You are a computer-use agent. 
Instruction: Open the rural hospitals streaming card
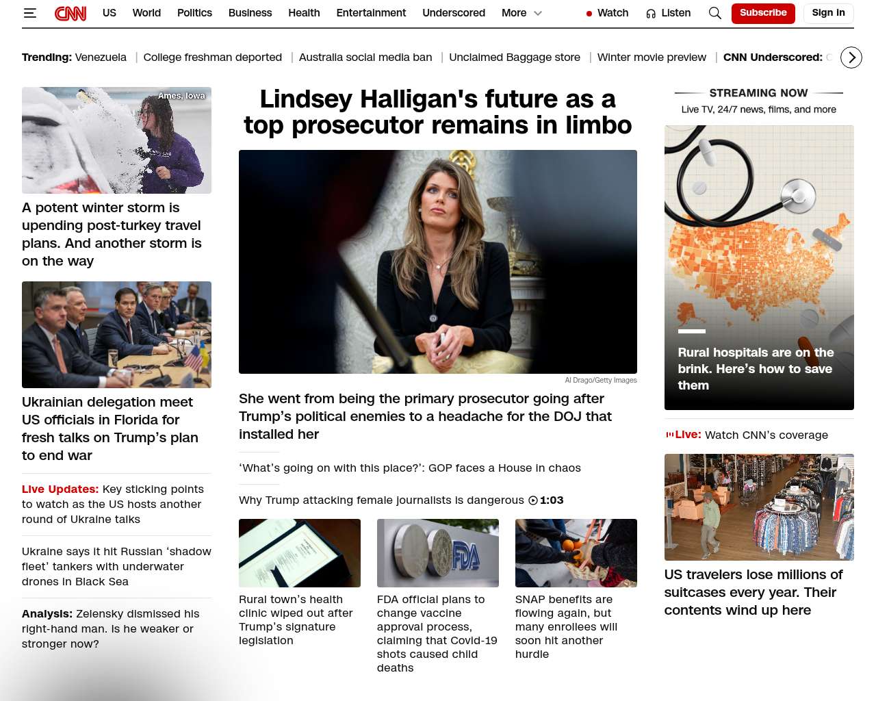(x=759, y=268)
